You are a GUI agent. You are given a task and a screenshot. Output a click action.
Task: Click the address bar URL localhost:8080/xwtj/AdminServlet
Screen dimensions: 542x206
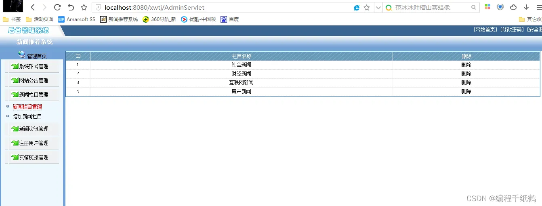154,7
